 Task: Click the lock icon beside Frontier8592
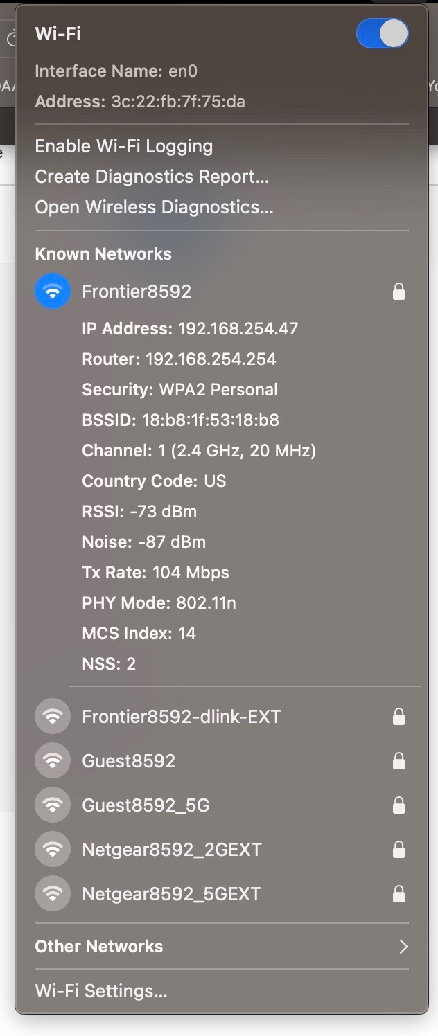[398, 292]
